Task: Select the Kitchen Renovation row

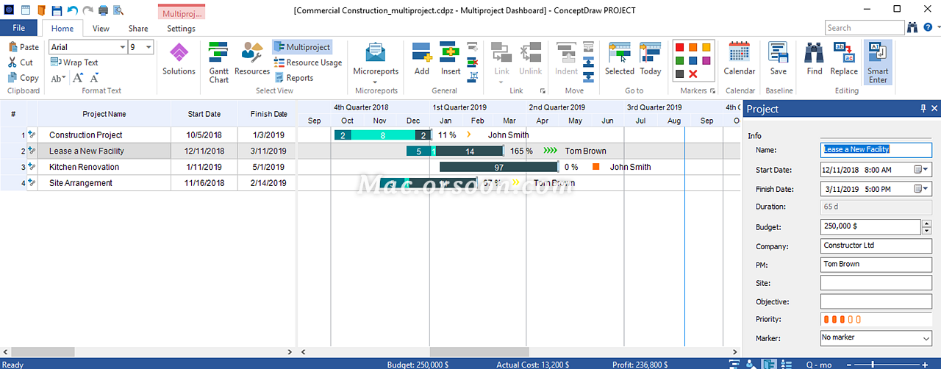Action: tap(148, 167)
